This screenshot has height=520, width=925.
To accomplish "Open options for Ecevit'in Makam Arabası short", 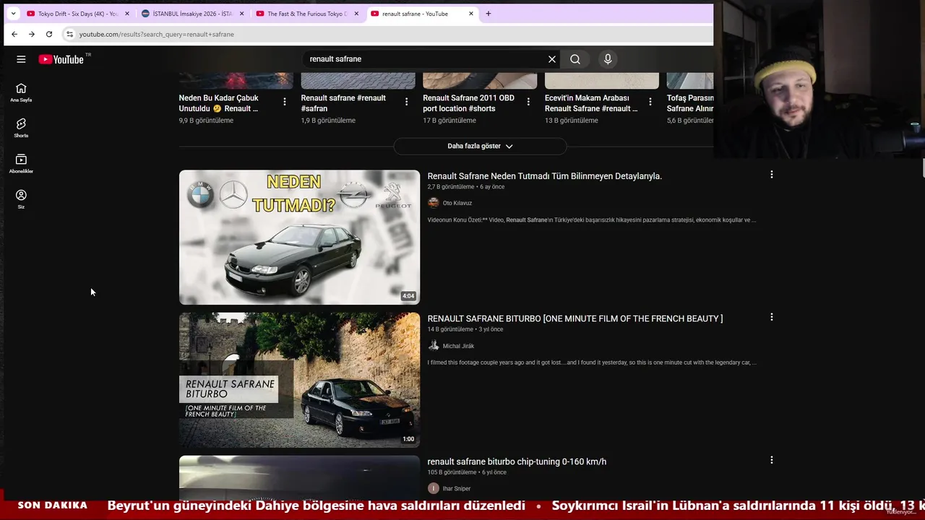I will point(650,102).
